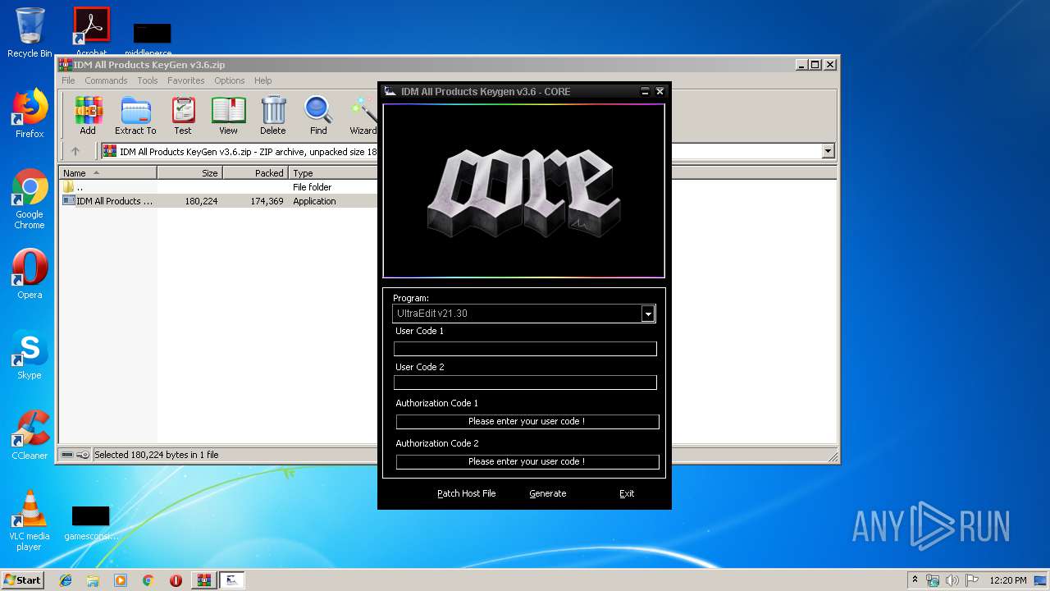Click the Exit button in keygen

click(627, 493)
